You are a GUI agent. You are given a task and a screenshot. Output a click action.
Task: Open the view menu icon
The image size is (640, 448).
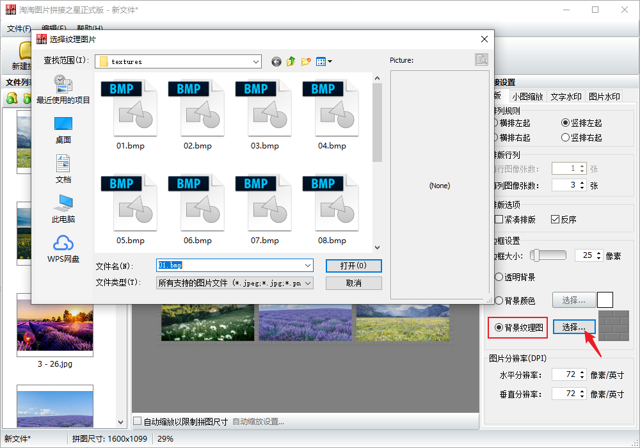click(324, 61)
